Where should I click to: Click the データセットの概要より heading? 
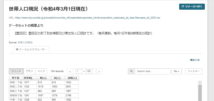click(x=26, y=25)
